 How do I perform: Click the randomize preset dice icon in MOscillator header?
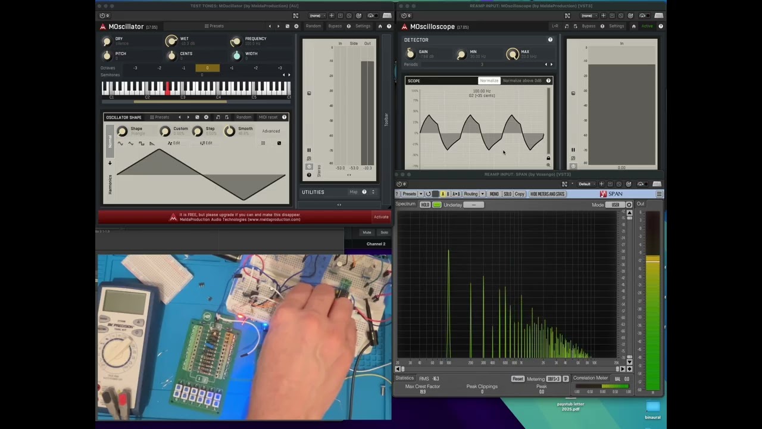point(287,26)
